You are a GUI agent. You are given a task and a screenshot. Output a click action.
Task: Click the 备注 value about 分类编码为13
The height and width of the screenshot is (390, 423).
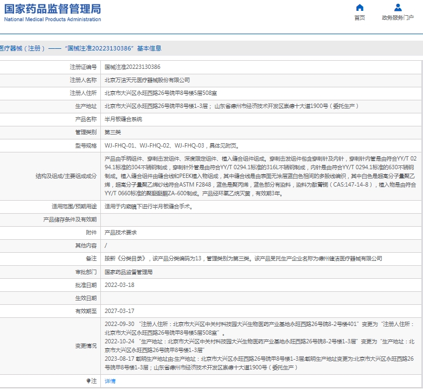click(243, 259)
